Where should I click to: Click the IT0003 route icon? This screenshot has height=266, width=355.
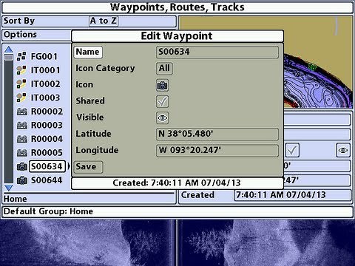tap(21, 98)
